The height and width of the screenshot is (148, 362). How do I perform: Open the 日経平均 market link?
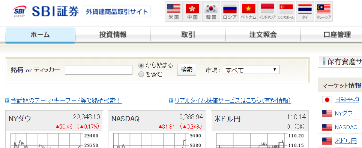pyautogui.click(x=347, y=100)
